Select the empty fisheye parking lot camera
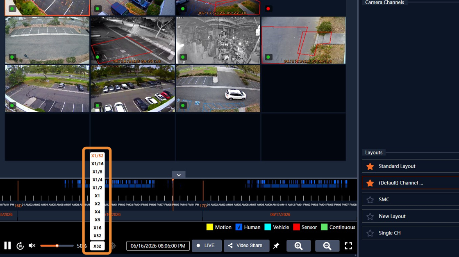 [47, 40]
